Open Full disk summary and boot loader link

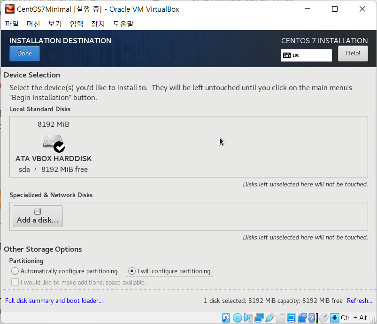[54, 301]
